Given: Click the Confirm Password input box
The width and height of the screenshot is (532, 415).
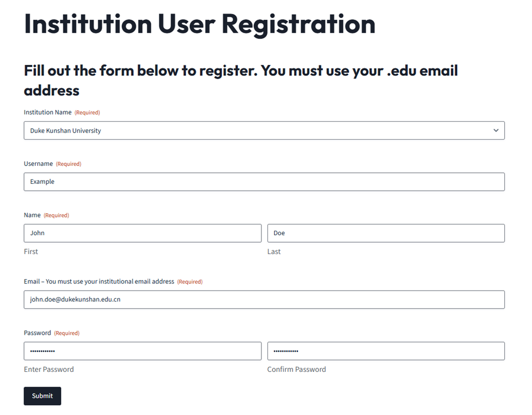Looking at the screenshot, I should (386, 351).
